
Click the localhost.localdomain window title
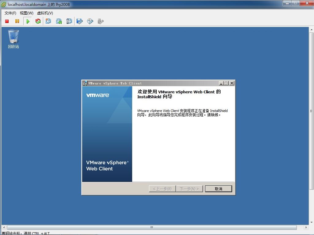[x=39, y=4]
